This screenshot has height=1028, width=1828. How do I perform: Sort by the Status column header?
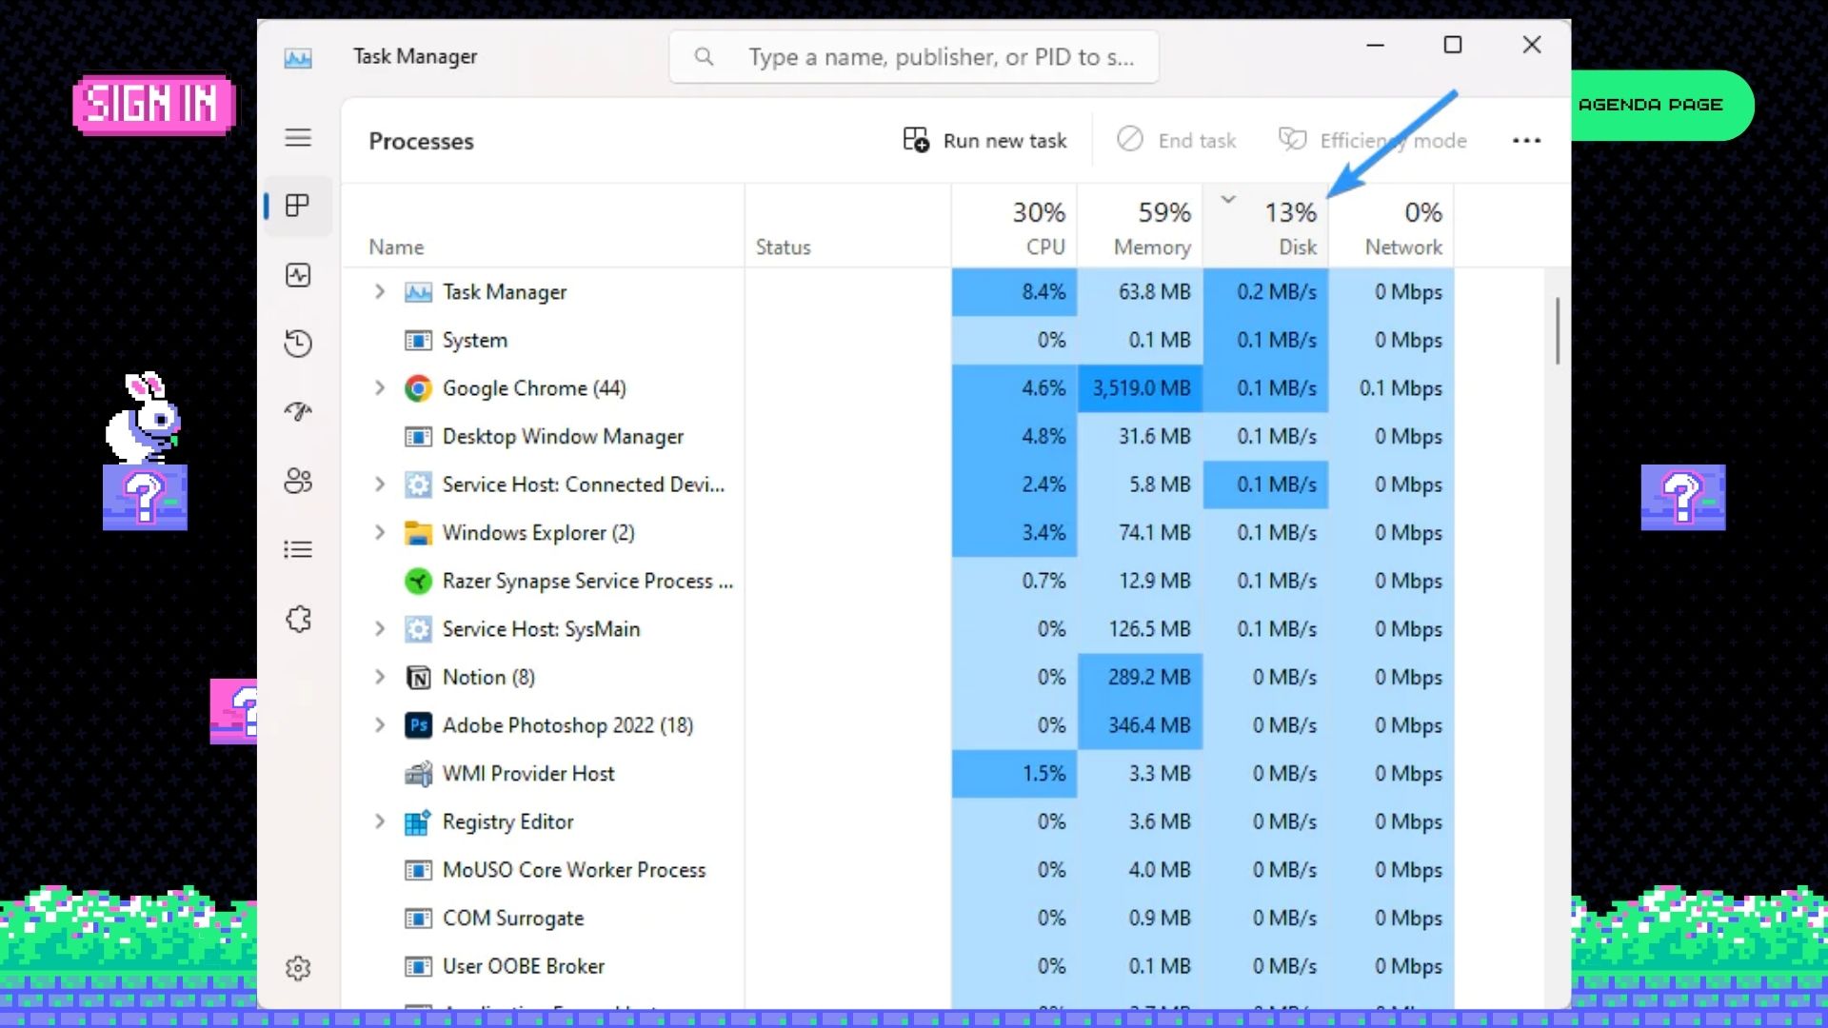point(847,227)
